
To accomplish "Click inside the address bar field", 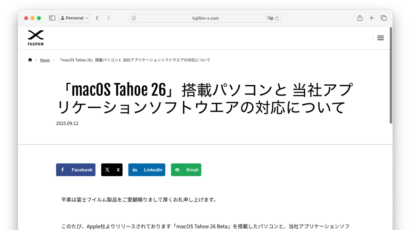I will point(205,18).
